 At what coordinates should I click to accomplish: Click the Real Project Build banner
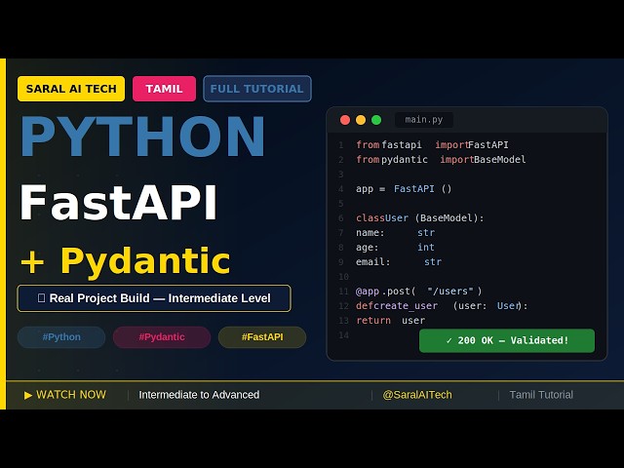click(x=154, y=298)
